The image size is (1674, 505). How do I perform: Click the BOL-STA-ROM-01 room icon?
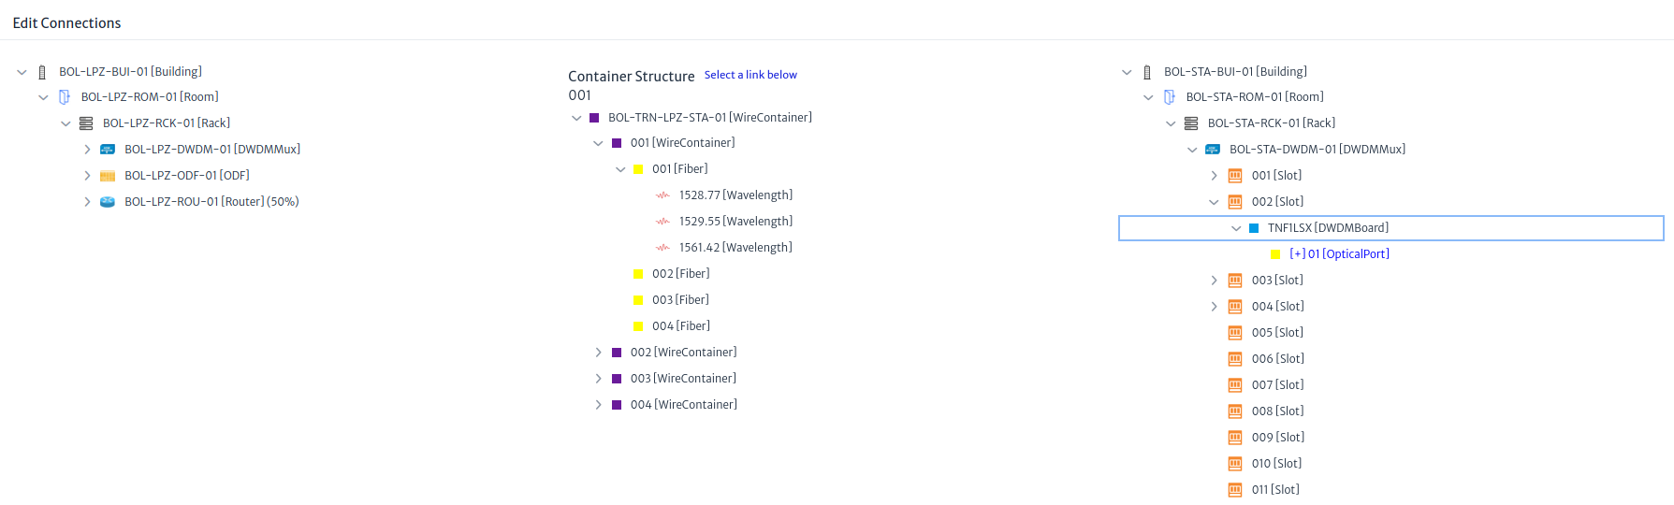(x=1170, y=97)
